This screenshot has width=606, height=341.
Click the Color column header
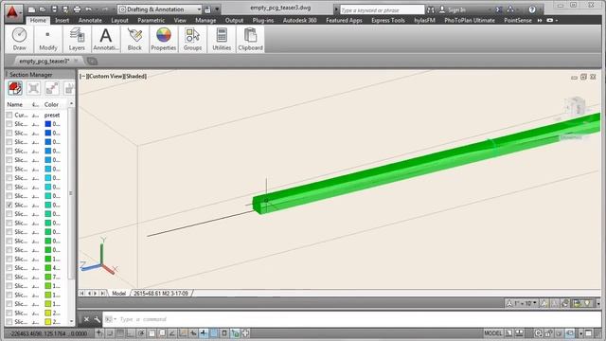[x=51, y=104]
